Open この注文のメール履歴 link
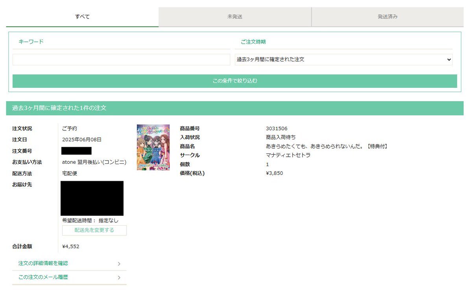Screen dimensions: 472x302 tap(43, 277)
